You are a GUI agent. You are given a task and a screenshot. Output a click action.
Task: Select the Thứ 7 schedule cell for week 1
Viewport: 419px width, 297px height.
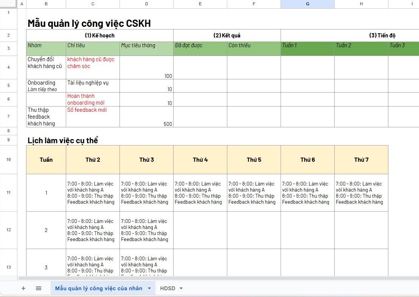(x=361, y=193)
